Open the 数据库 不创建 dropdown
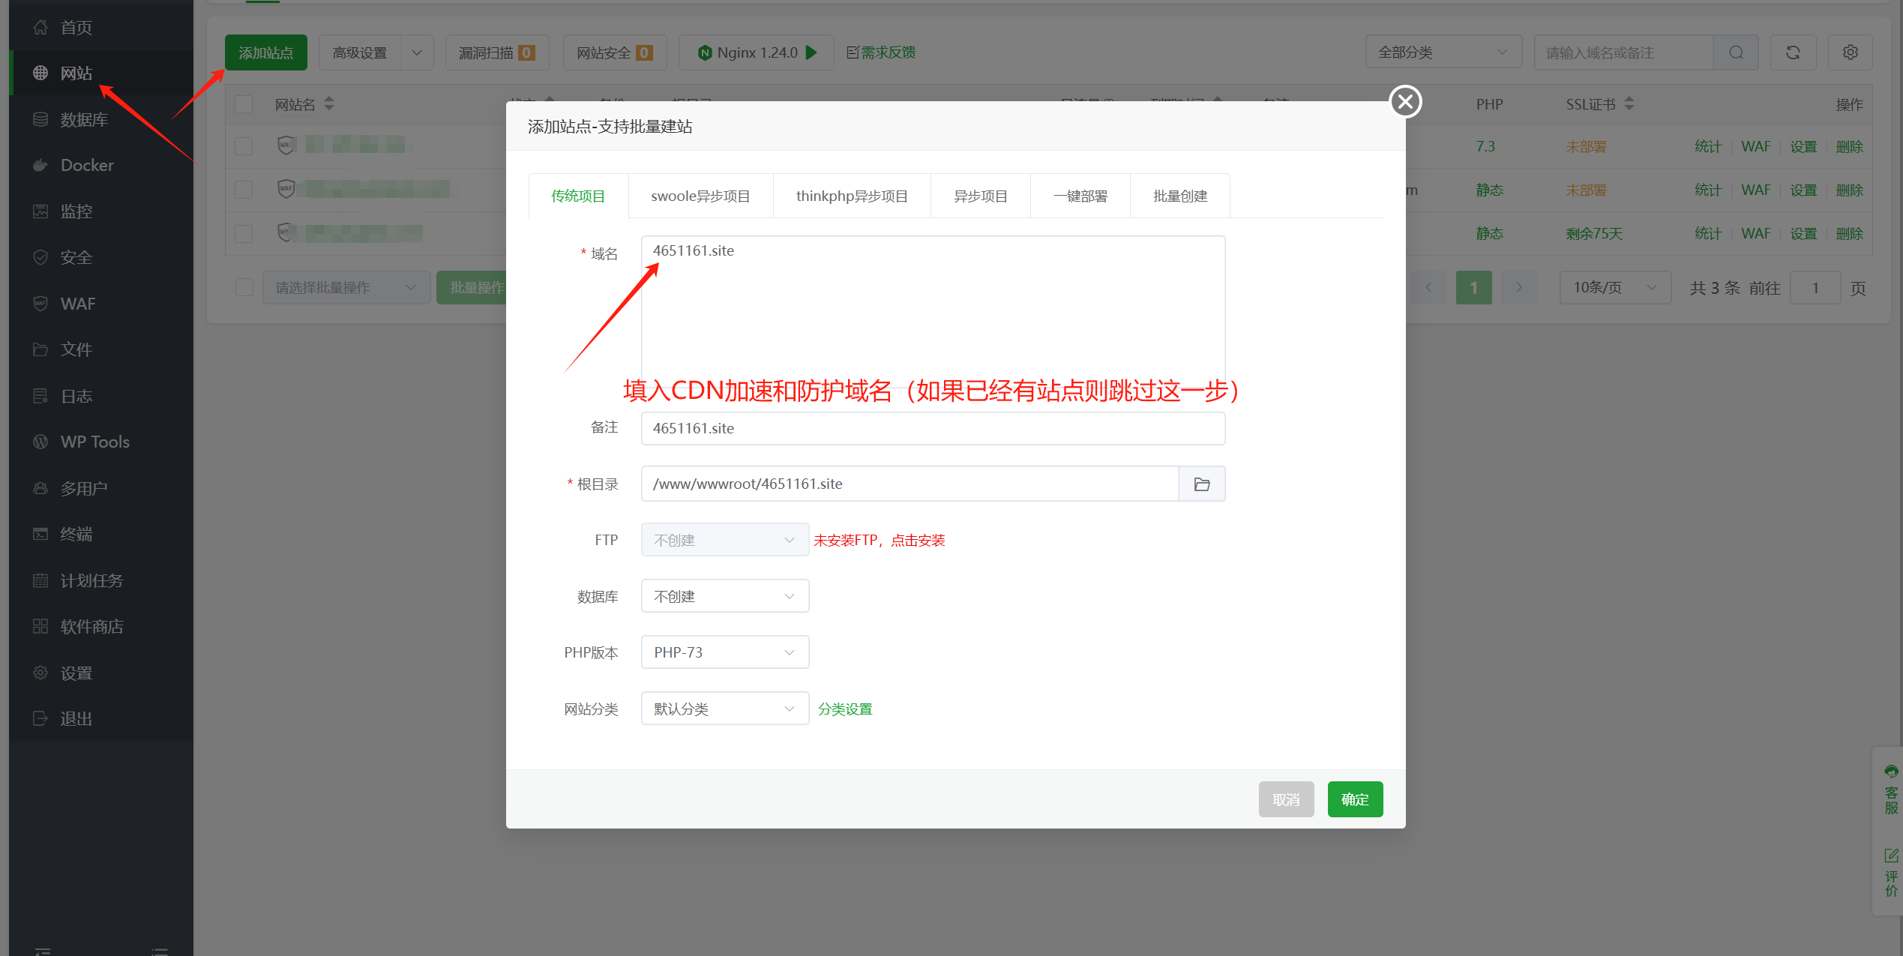This screenshot has width=1903, height=956. coord(724,595)
